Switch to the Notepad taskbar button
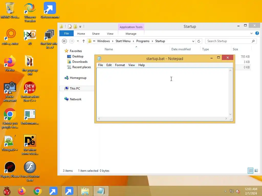The image size is (262, 196). (101, 191)
